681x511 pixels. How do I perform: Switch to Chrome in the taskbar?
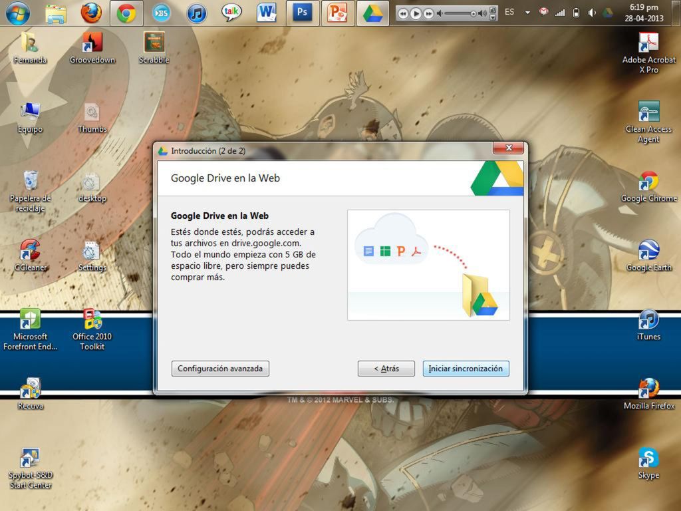click(126, 13)
